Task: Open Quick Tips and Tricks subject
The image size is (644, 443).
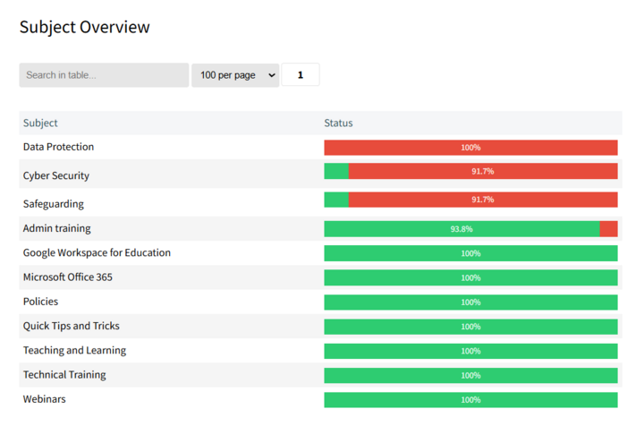Action: 71,326
